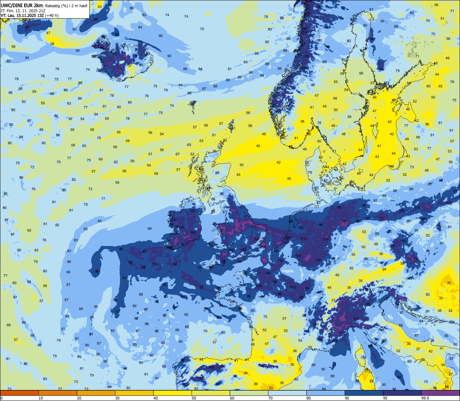The height and width of the screenshot is (401, 460).
Task: Pick the navy 95–99.9 legend segment
Action: point(402,393)
